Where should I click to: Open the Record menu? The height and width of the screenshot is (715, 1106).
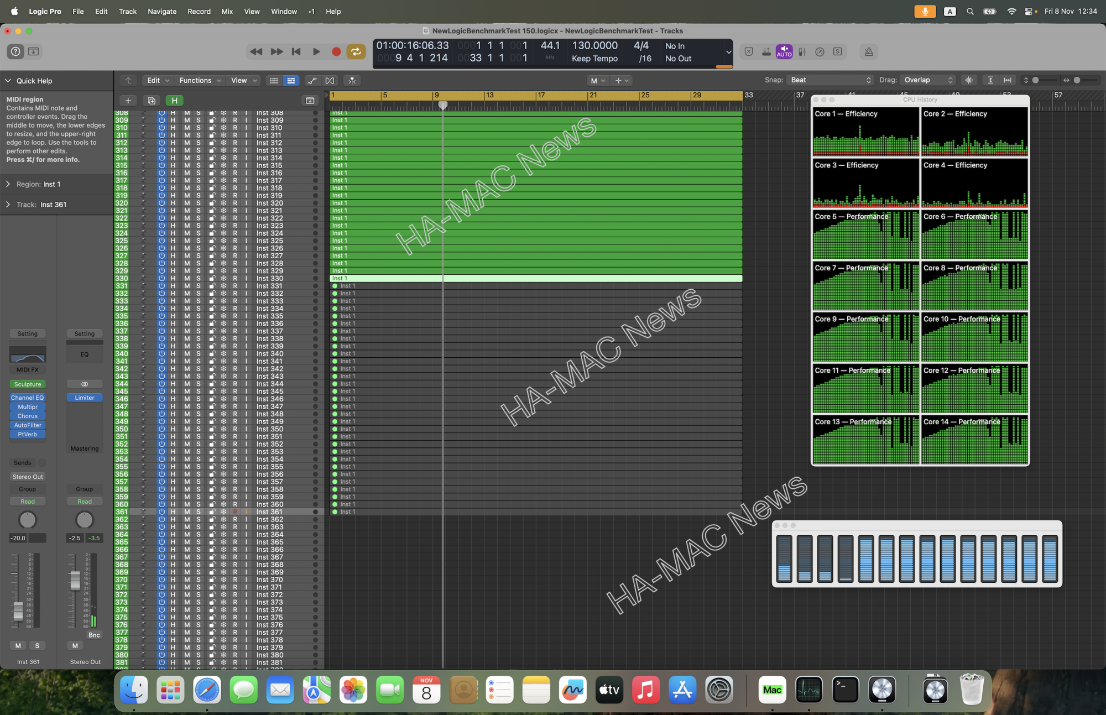click(199, 11)
